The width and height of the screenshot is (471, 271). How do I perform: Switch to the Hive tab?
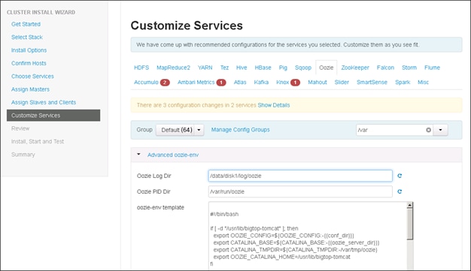click(242, 68)
